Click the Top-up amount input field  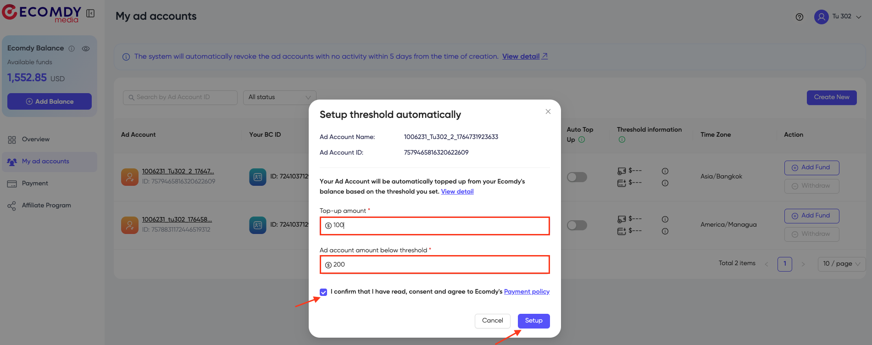435,226
